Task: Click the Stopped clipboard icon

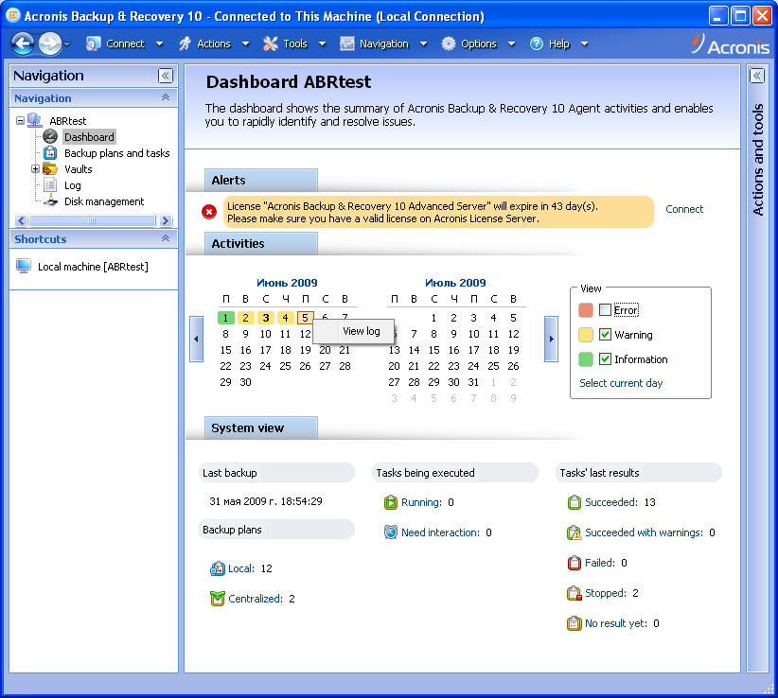Action: (575, 593)
